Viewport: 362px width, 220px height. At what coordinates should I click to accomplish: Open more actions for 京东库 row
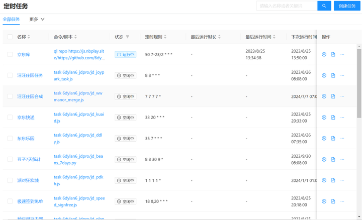coord(342,54)
